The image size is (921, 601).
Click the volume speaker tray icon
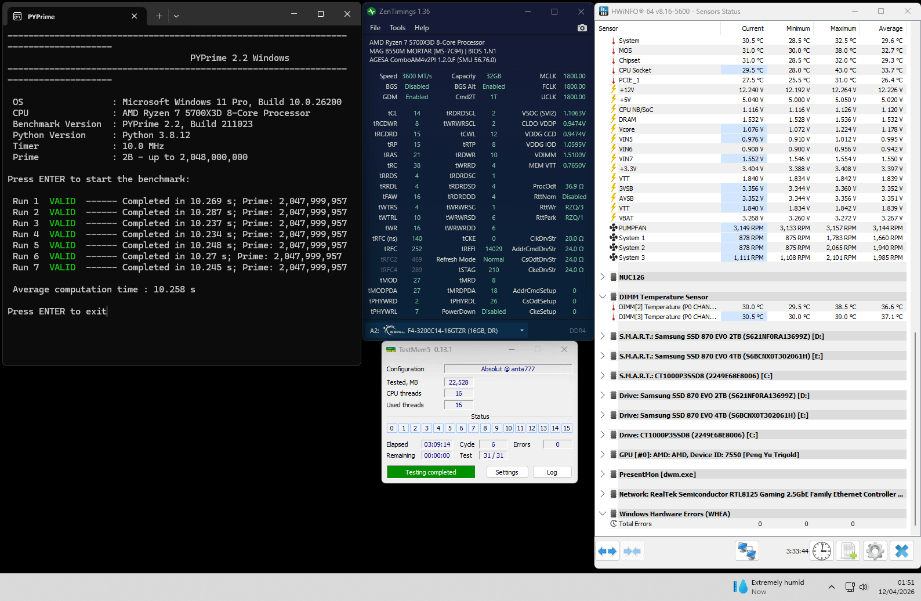tap(864, 587)
